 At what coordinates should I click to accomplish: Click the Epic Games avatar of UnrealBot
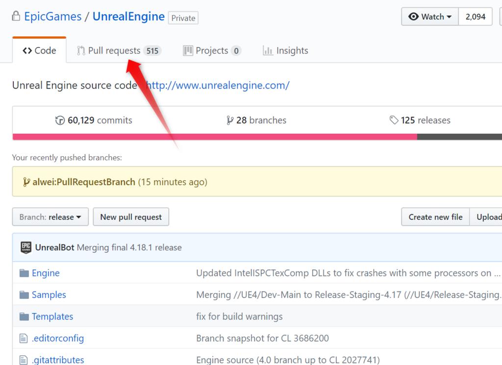point(26,247)
